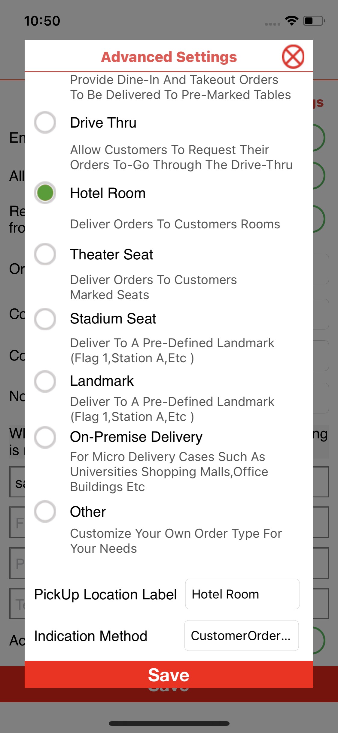Choose the Theater Seat option
The height and width of the screenshot is (733, 338).
[45, 254]
